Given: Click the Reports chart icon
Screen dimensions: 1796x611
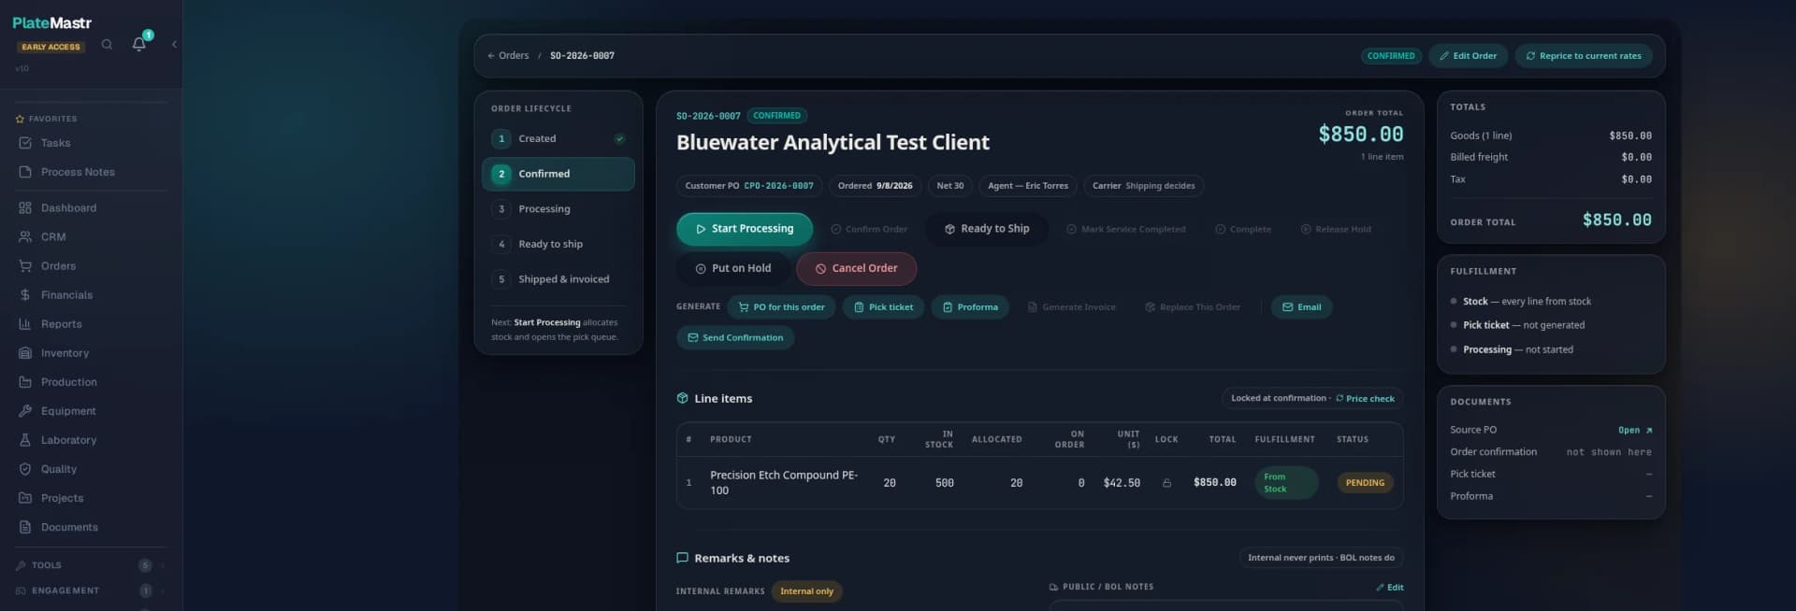Looking at the screenshot, I should pyautogui.click(x=25, y=323).
